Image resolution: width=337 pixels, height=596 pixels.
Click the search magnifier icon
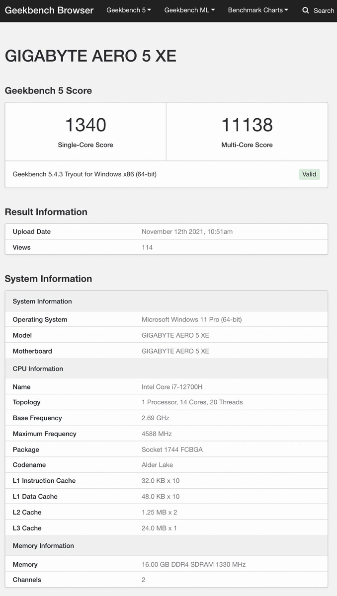(x=306, y=10)
